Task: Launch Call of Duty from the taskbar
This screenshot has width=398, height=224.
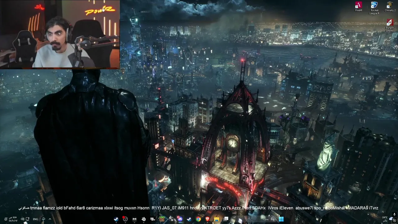Action: point(153,219)
